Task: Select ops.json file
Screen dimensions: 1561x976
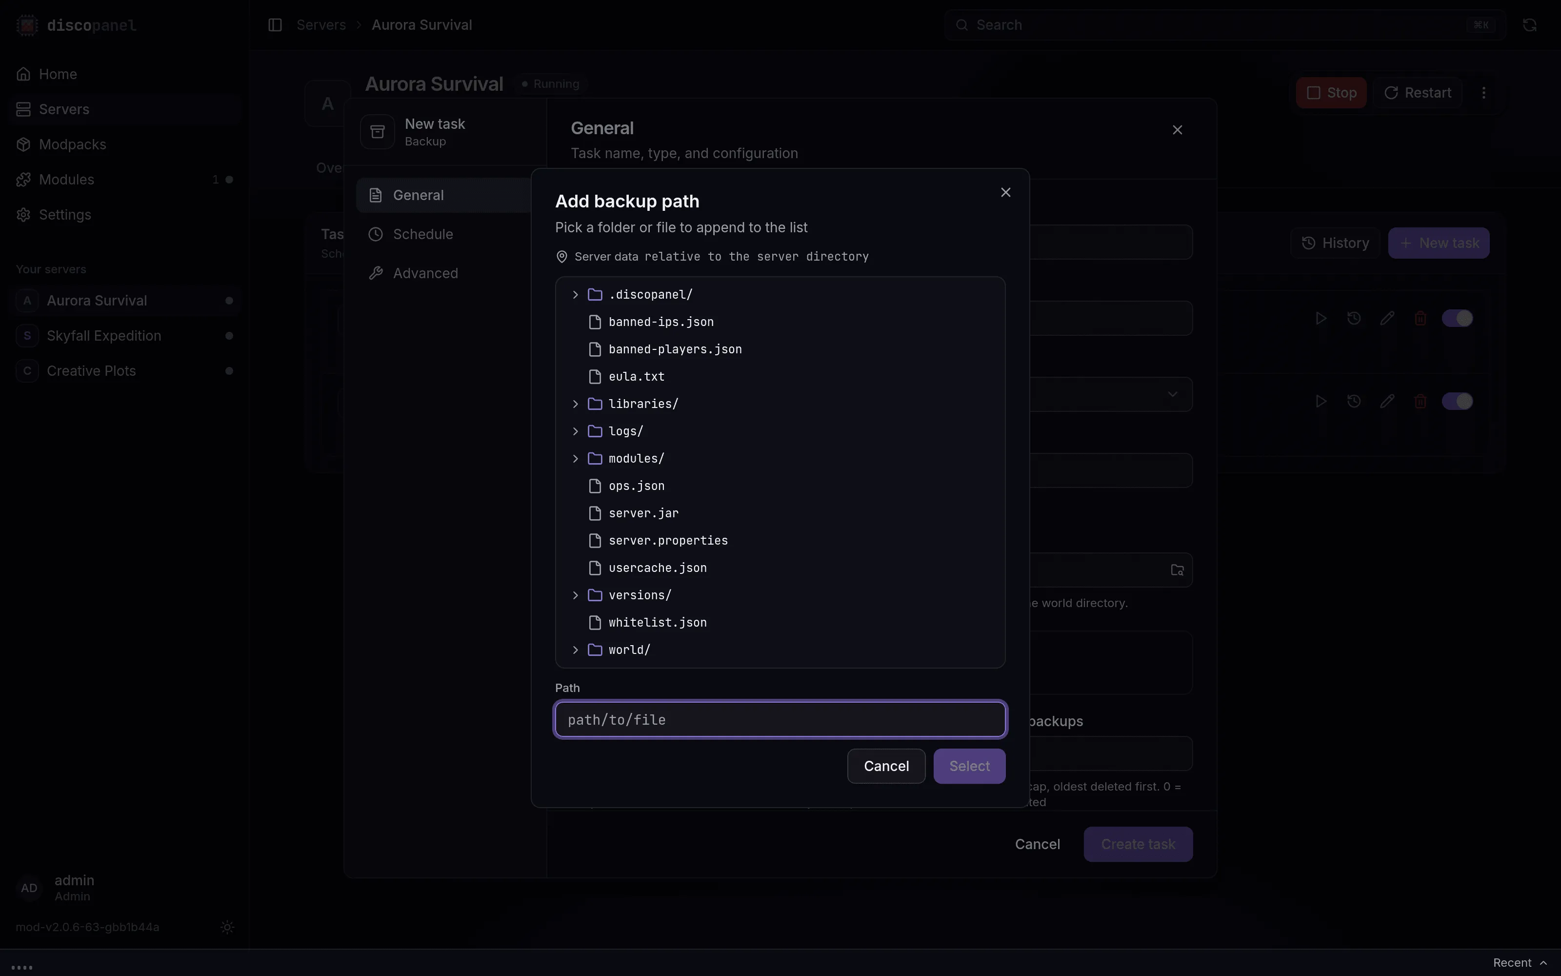Action: pos(780,486)
